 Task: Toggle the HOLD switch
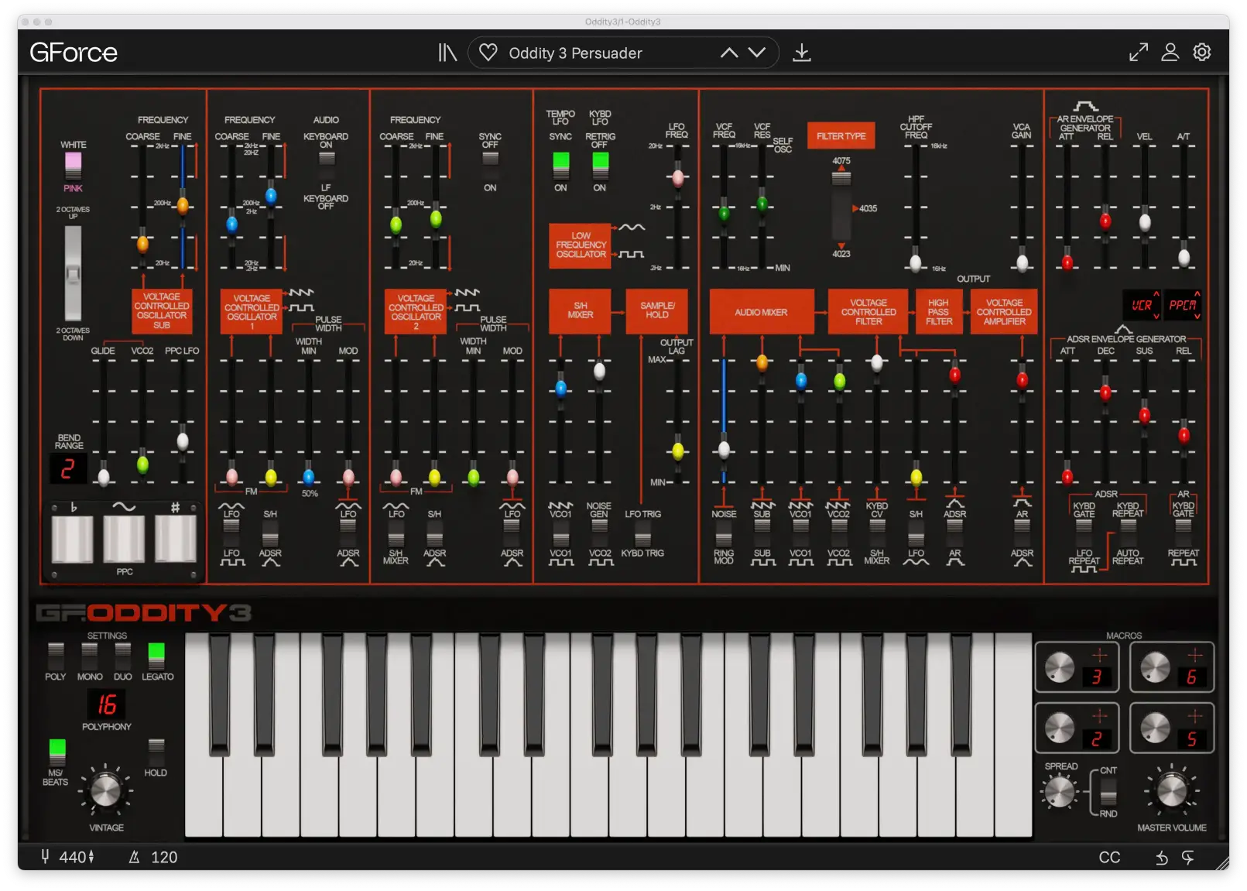(156, 752)
